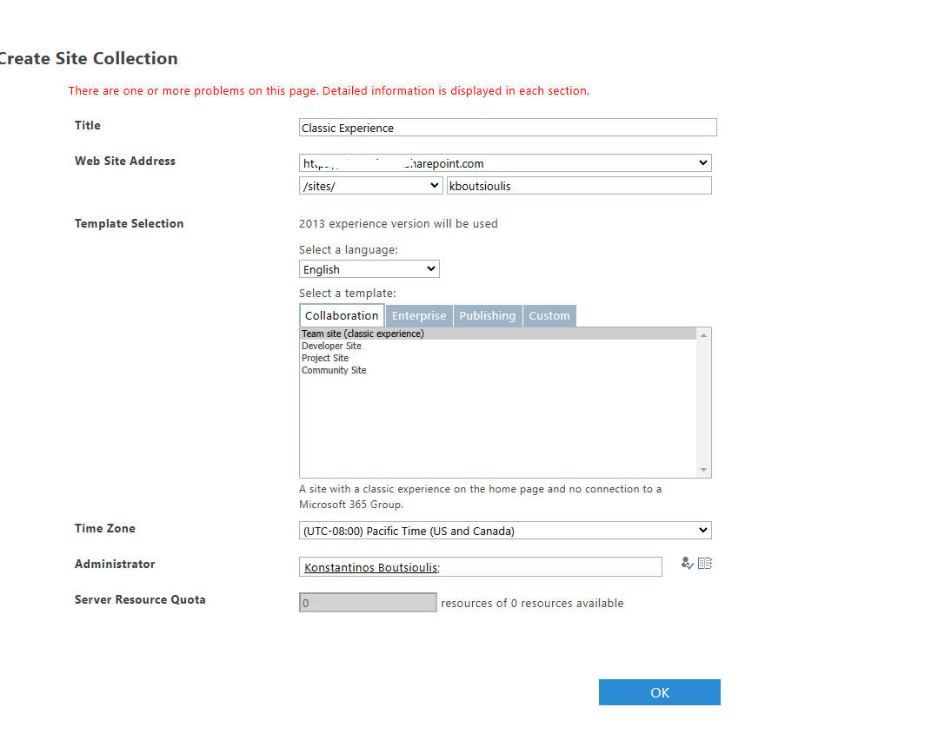938x740 pixels.
Task: Open the address book Browse icon
Action: pyautogui.click(x=705, y=563)
